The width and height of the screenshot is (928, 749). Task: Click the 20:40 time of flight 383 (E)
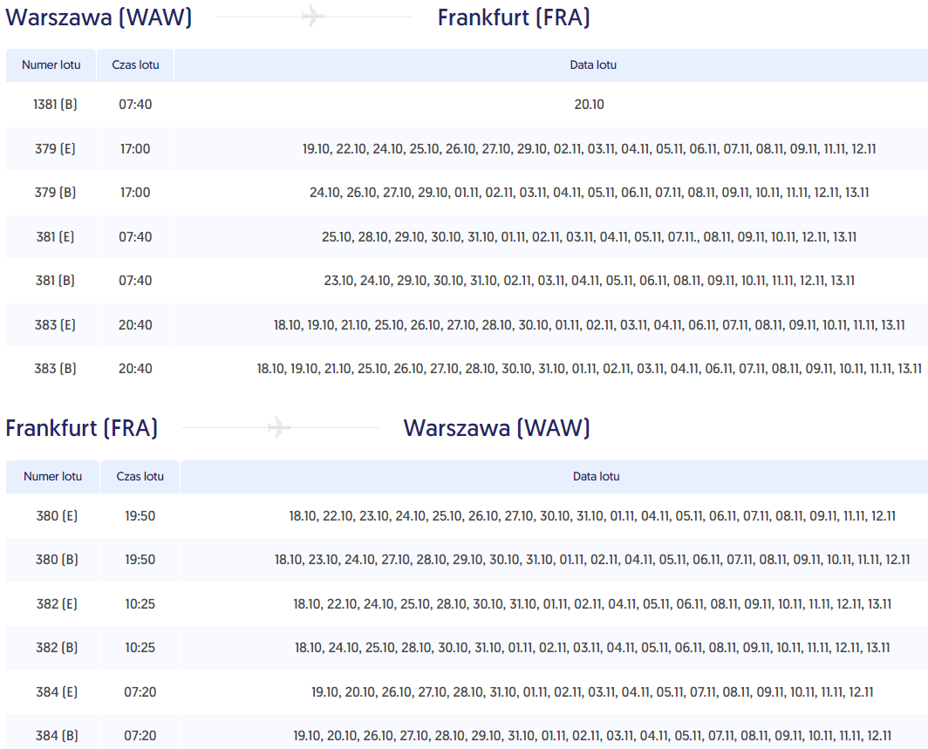point(135,325)
